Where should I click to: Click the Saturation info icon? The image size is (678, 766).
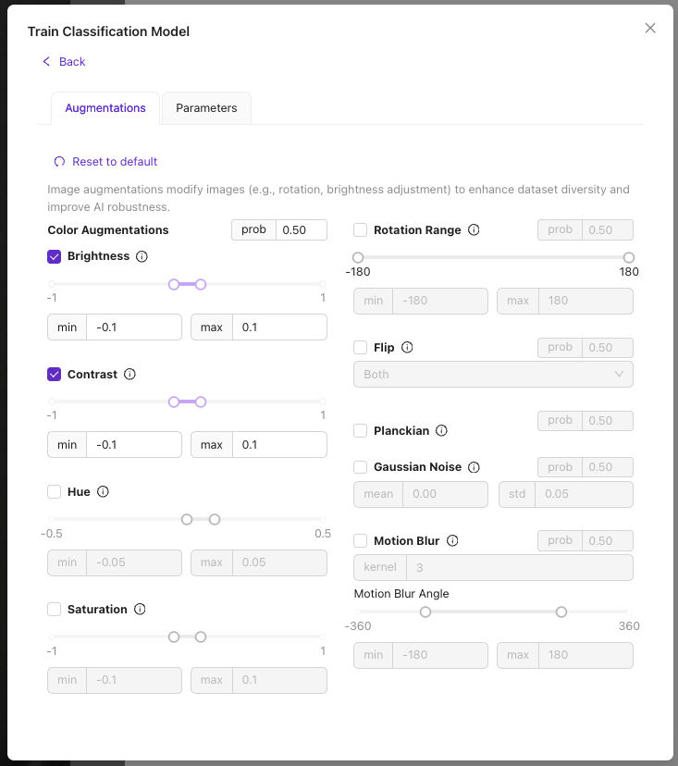pos(140,609)
